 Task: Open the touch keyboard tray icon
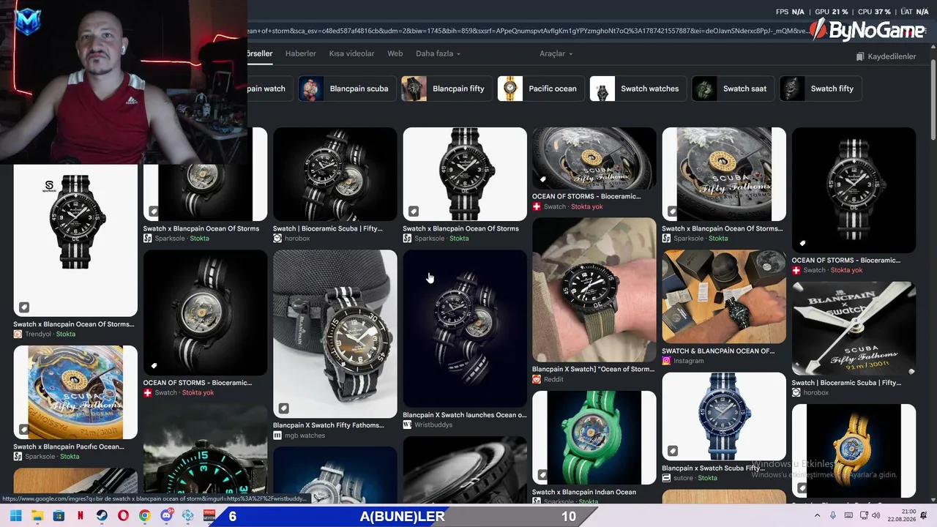tap(849, 516)
